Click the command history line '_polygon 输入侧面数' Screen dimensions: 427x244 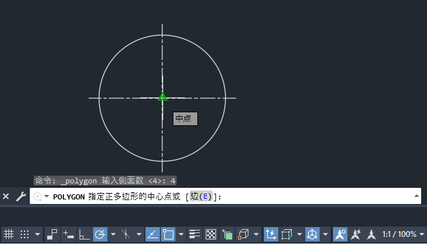[105, 181]
